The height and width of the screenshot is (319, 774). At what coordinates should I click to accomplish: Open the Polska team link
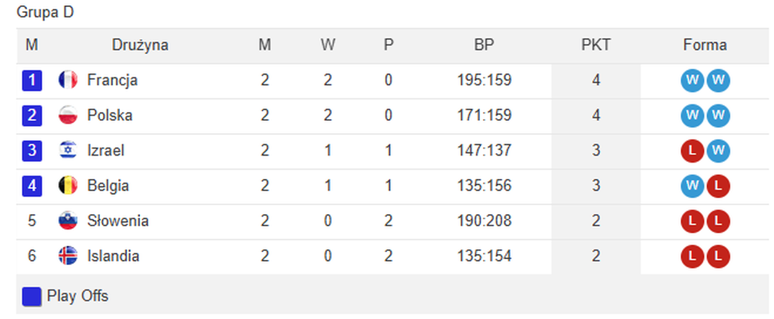(x=110, y=116)
